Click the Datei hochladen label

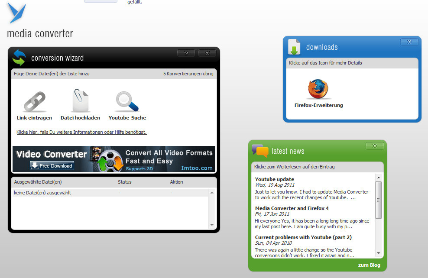80,118
